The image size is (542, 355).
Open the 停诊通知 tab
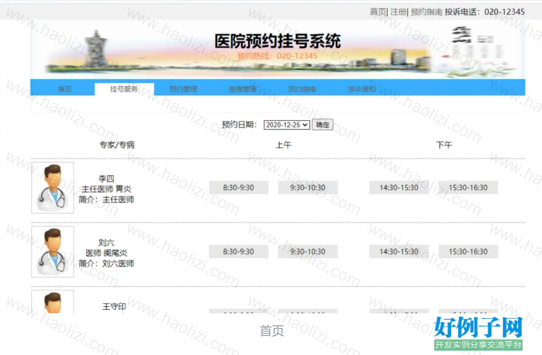361,89
